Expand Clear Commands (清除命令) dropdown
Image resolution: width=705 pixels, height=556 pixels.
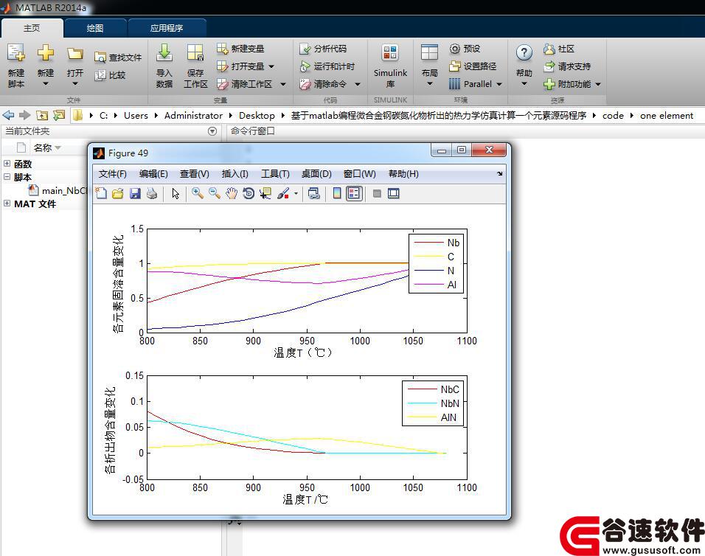(x=358, y=84)
